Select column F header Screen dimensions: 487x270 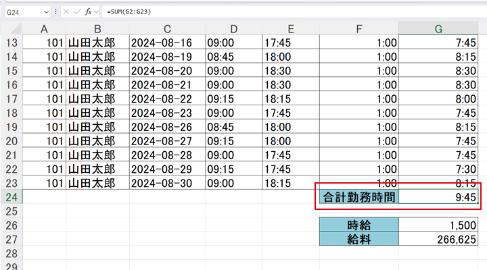pos(358,28)
